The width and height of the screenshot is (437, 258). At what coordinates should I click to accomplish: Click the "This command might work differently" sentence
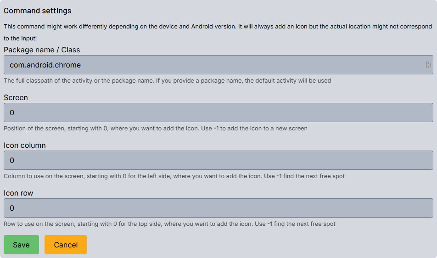pos(119,26)
